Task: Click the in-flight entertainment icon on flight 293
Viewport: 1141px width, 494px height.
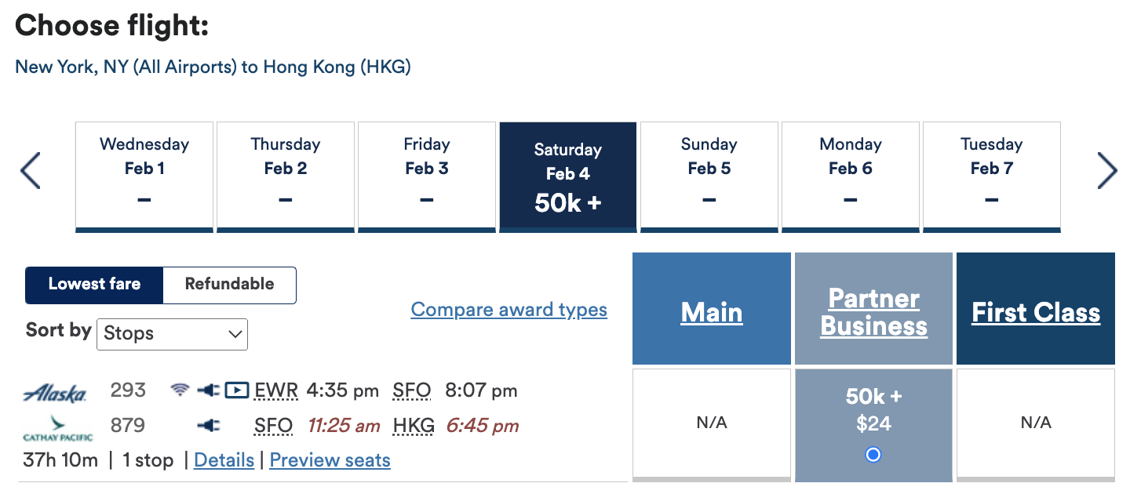Action: pos(236,390)
